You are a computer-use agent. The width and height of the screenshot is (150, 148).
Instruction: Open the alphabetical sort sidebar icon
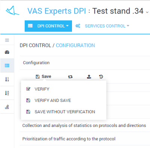click(7, 93)
